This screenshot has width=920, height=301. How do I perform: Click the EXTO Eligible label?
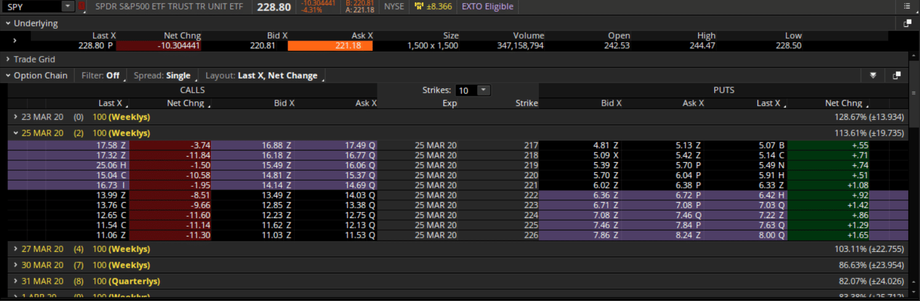tap(487, 7)
